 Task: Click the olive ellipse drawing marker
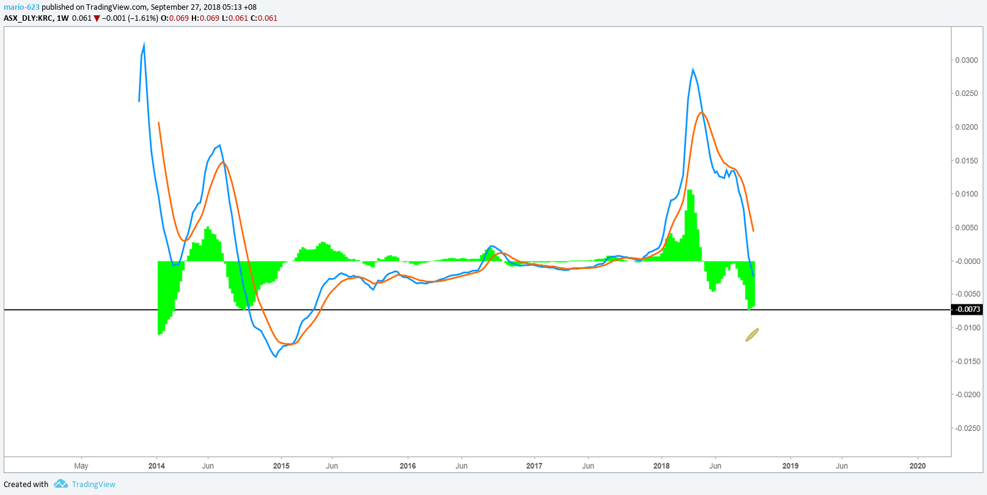pyautogui.click(x=752, y=335)
